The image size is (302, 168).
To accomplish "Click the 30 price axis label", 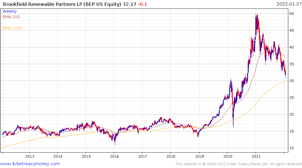I will point(291,81).
